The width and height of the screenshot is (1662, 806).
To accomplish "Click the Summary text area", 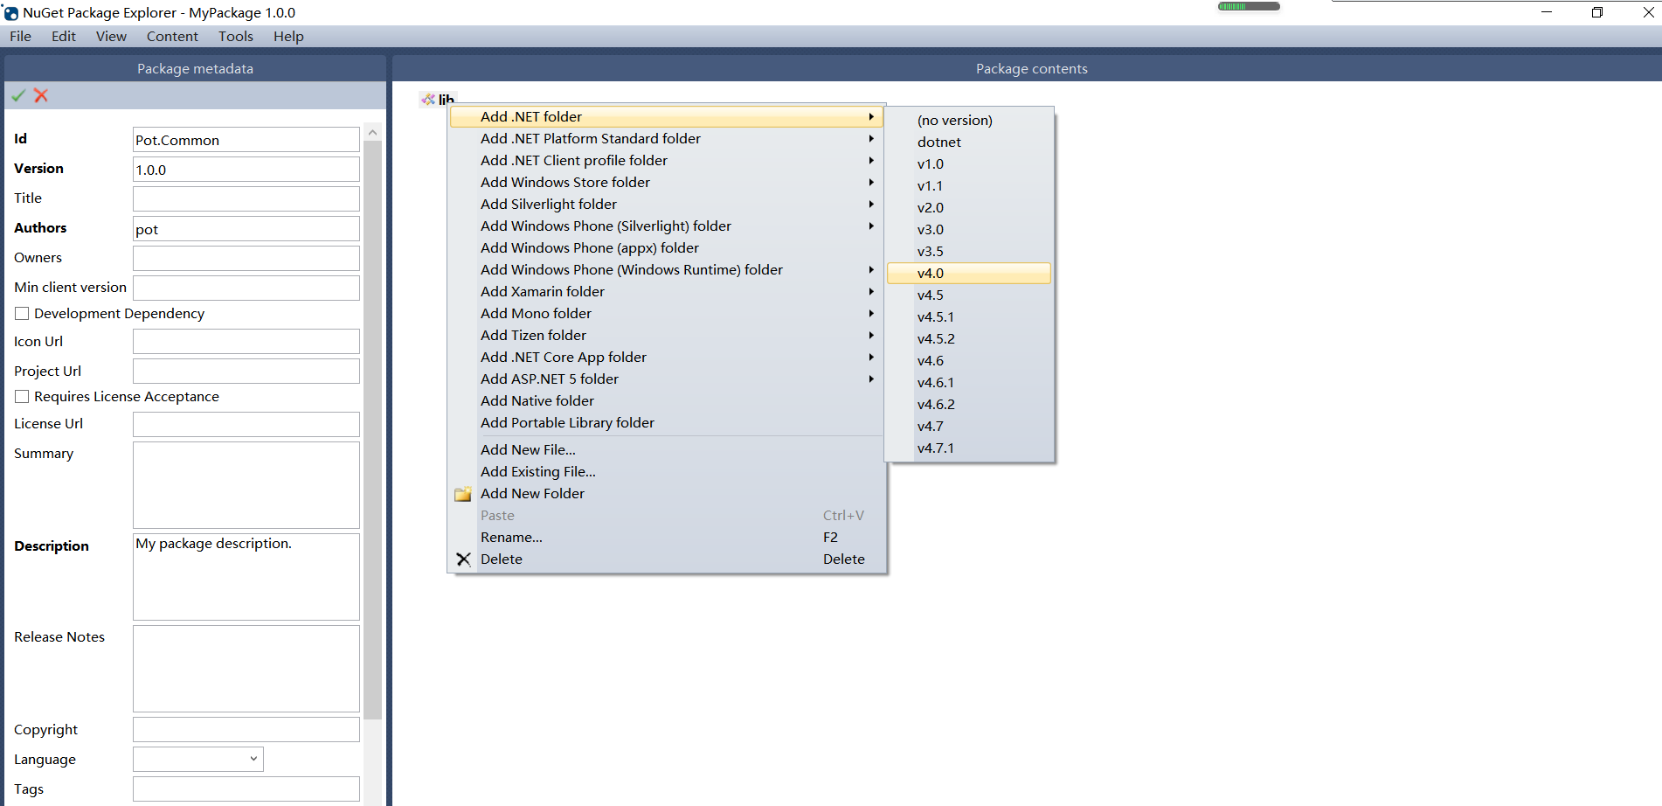I will [246, 485].
